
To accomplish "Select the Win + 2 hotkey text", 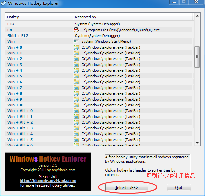I will (15, 59).
